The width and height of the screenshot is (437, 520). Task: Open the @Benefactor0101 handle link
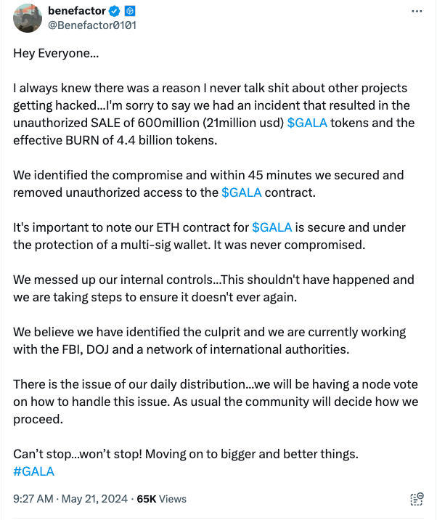(91, 25)
